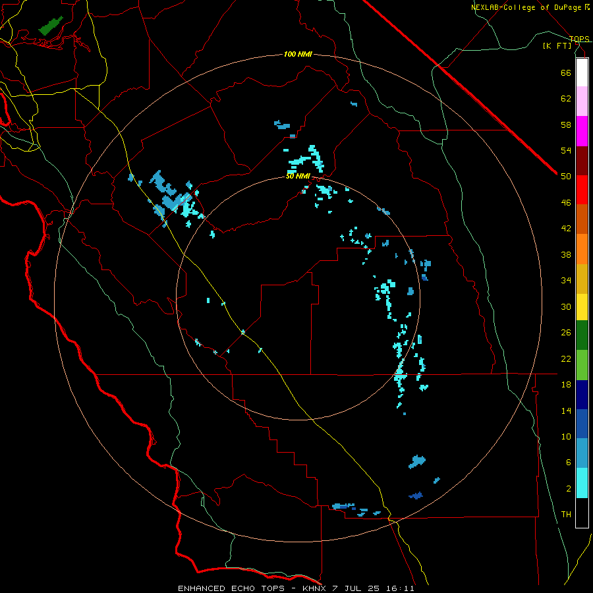Select the light pink legend color band
This screenshot has width=593, height=593.
(x=582, y=101)
